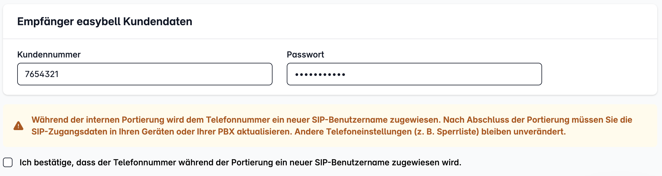Click the phrase 'Nach Abschluss der Portierung'
662x176 pixels.
506,120
